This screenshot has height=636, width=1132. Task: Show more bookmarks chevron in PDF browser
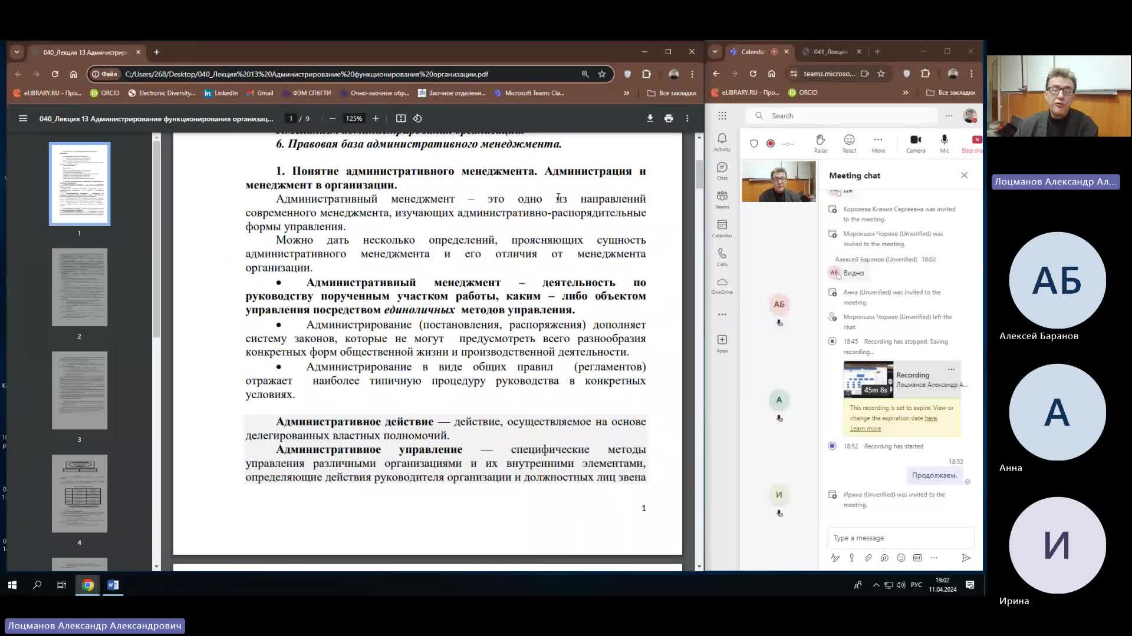626,93
